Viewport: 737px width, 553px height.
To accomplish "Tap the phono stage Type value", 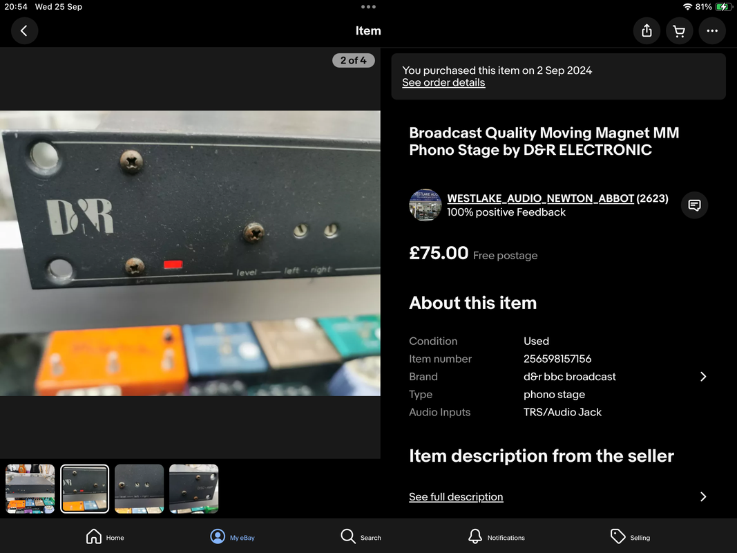I will [x=554, y=395].
